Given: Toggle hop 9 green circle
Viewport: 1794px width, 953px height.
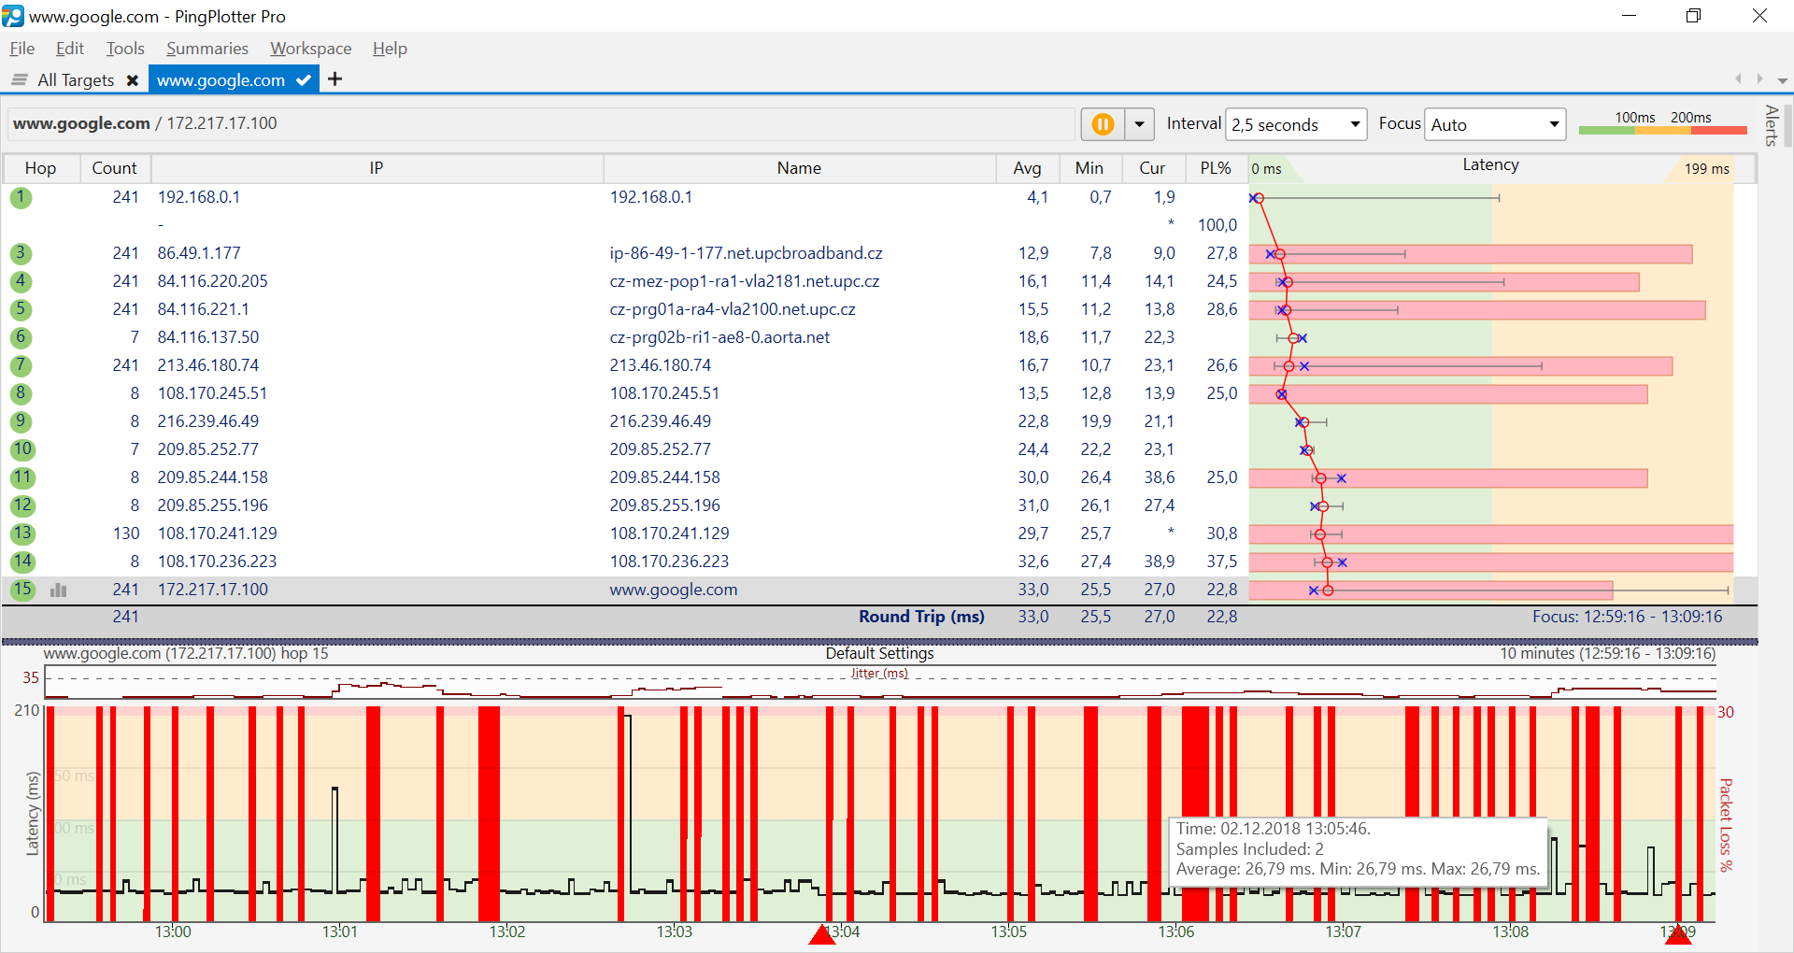Looking at the screenshot, I should coord(21,421).
